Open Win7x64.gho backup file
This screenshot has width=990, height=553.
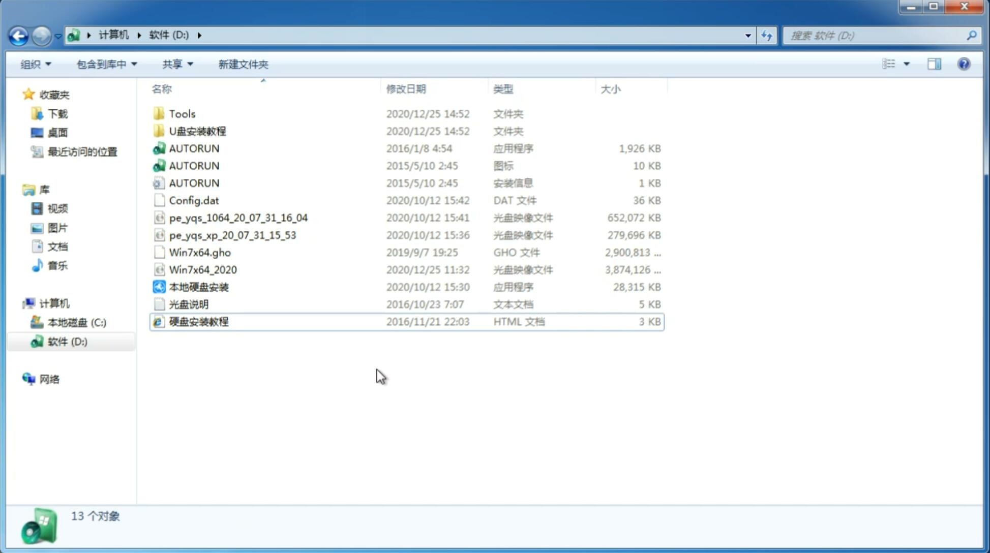click(x=200, y=252)
